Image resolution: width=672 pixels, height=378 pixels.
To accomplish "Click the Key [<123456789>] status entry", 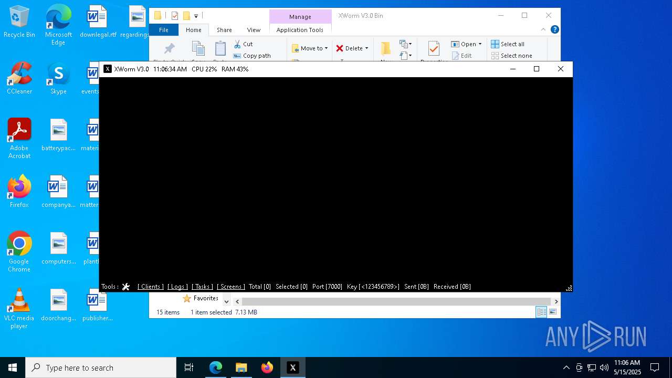I will (373, 287).
